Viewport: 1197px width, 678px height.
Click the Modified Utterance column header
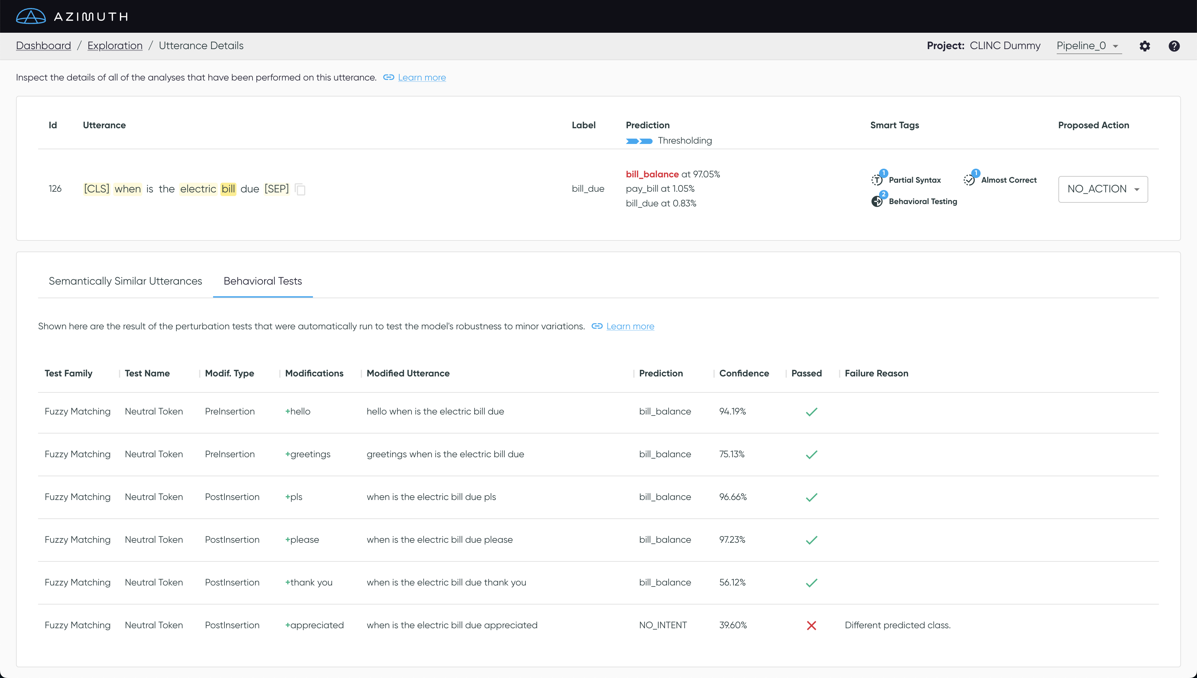tap(408, 373)
